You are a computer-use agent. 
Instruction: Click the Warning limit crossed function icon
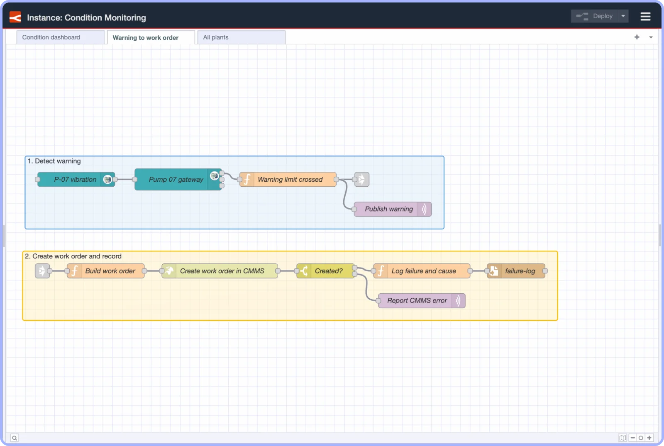[247, 180]
